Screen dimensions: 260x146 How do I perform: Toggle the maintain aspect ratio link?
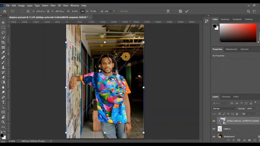82,11
